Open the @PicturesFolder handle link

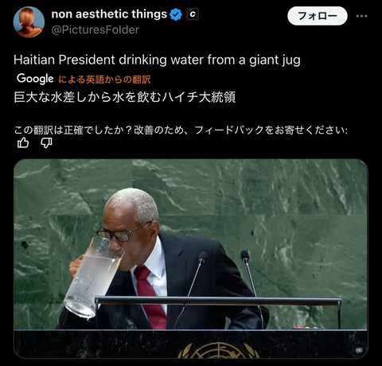coord(95,30)
